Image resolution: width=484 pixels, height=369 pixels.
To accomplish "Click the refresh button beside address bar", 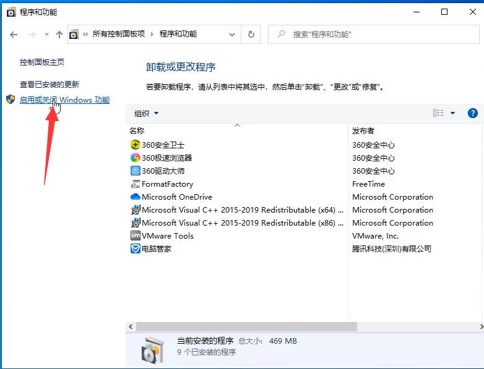I will click(251, 35).
